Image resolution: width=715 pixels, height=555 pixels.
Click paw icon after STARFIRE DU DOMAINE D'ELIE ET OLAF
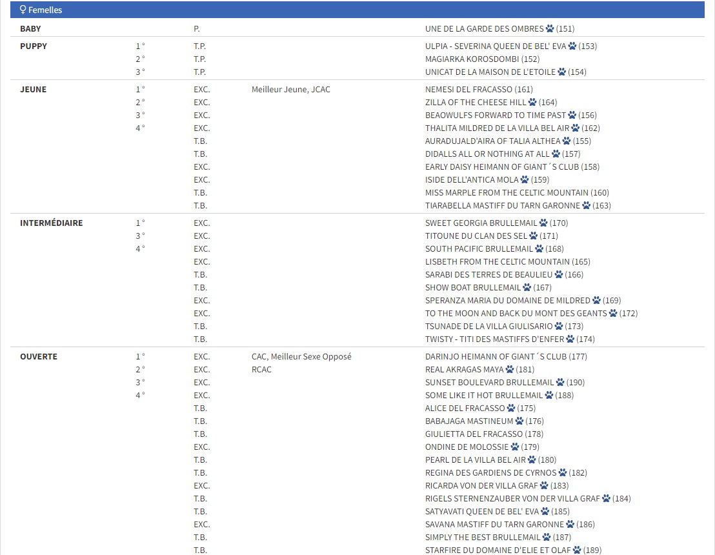point(578,550)
